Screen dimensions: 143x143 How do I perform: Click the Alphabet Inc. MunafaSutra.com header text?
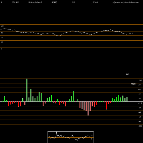point(126,2)
